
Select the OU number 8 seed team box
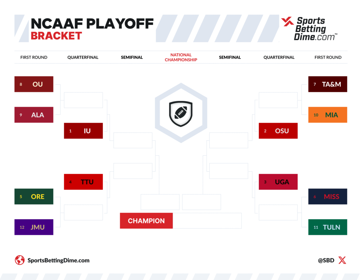34,84
